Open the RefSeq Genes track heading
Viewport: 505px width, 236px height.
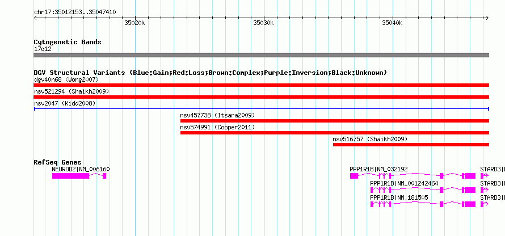tap(58, 162)
